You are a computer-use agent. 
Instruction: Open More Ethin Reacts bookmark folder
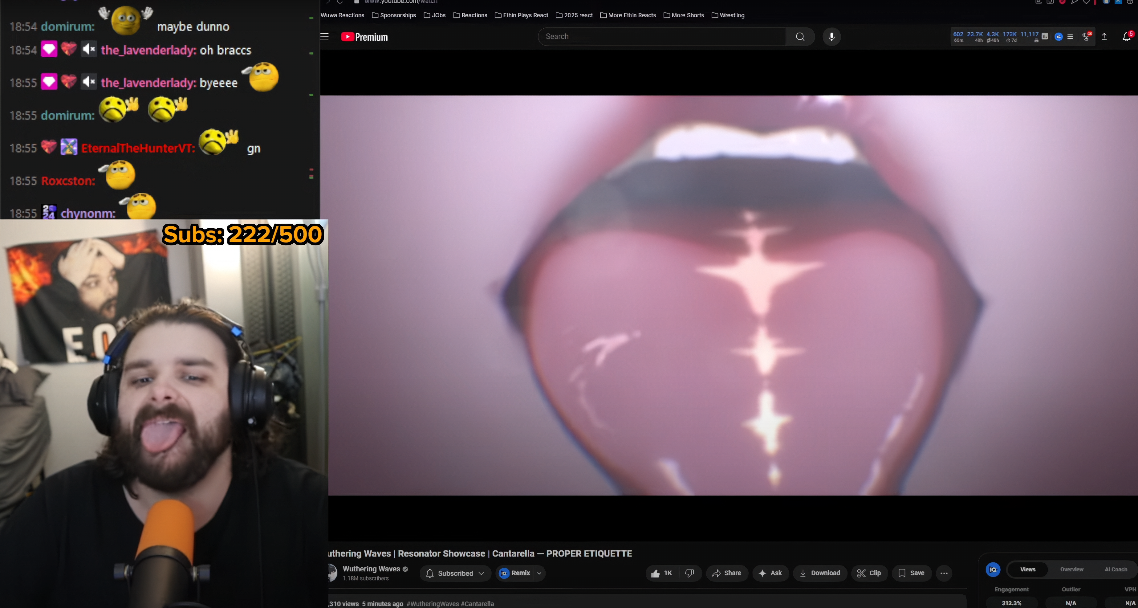coord(628,15)
